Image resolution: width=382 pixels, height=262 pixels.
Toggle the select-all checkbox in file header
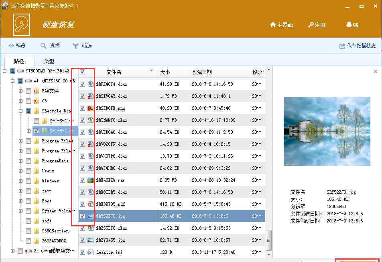(82, 72)
